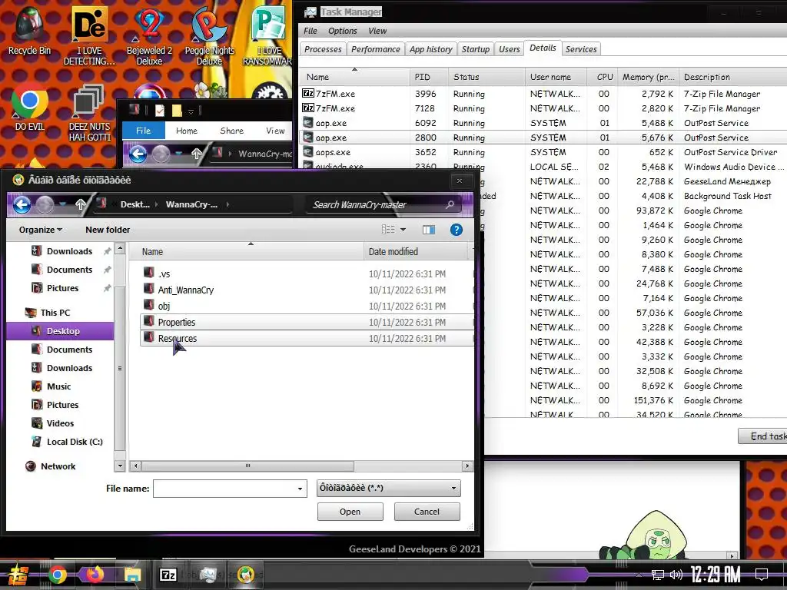The image size is (787, 590).
Task: Open the view options dropdown arrow
Action: (403, 230)
